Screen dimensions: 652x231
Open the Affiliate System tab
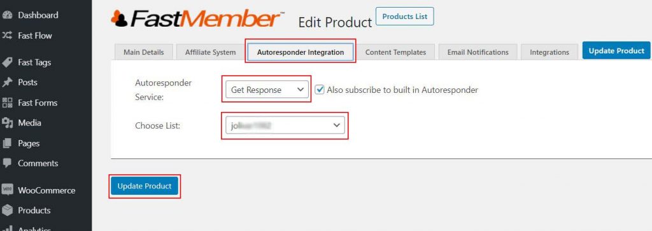[210, 52]
